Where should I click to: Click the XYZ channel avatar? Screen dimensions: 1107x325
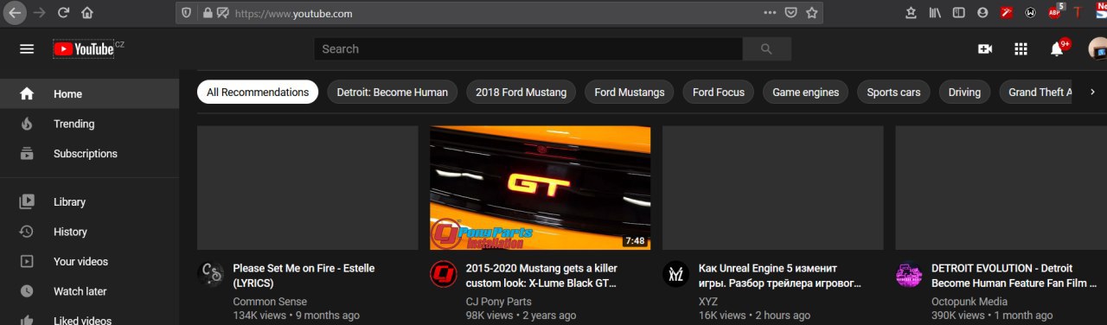(x=676, y=275)
